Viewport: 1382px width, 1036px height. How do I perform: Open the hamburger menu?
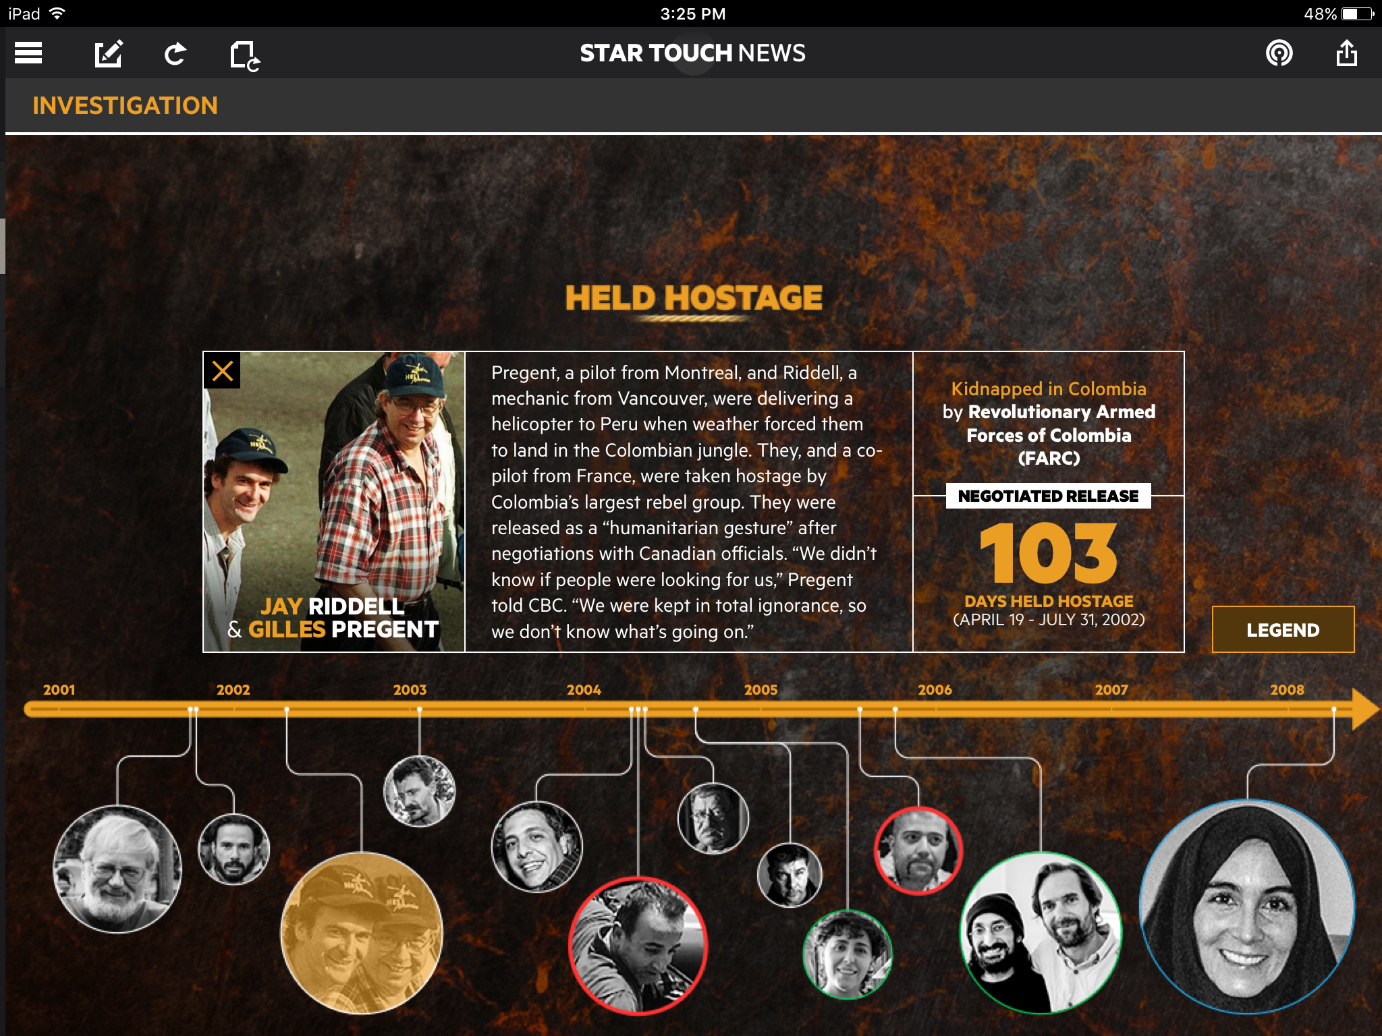point(28,53)
